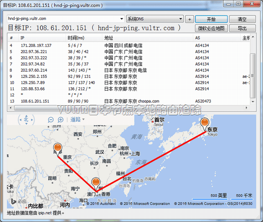
Task: Click the 导出 export button
Action: coord(242,28)
